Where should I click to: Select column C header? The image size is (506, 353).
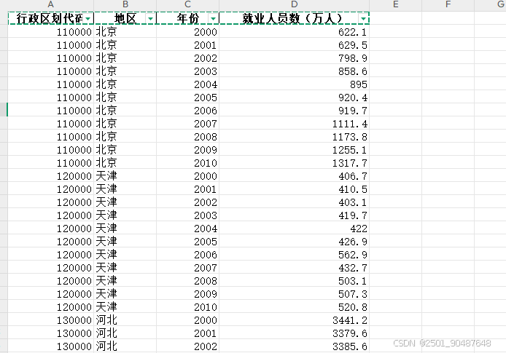click(188, 4)
